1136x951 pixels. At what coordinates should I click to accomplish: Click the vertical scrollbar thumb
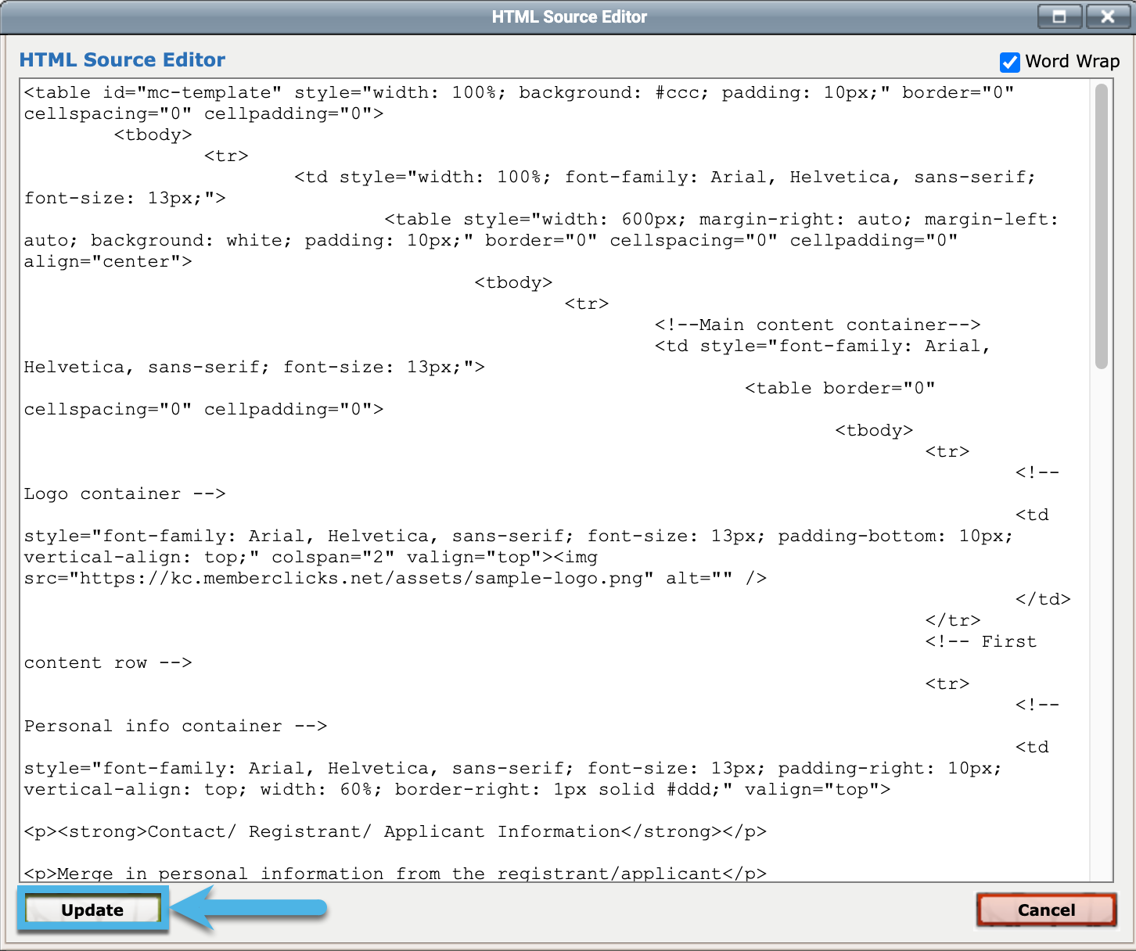pos(1102,227)
